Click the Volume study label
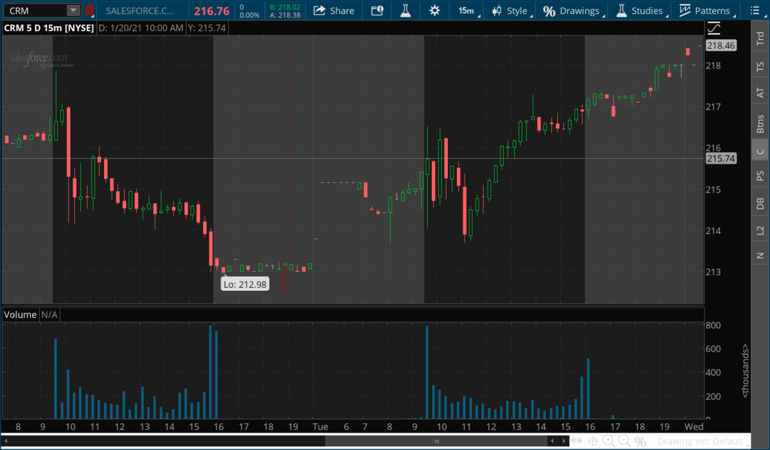770x450 pixels. [x=20, y=315]
